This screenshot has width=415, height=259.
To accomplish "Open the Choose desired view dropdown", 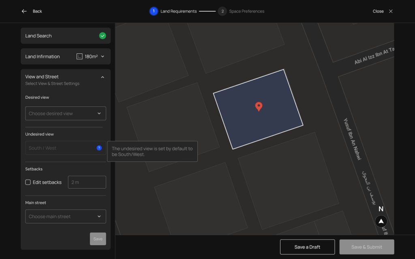I will (x=66, y=113).
